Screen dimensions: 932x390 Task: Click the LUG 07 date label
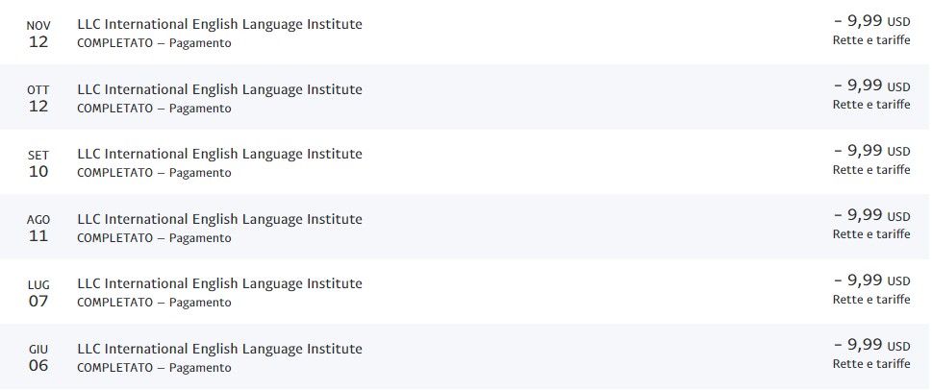click(x=38, y=292)
